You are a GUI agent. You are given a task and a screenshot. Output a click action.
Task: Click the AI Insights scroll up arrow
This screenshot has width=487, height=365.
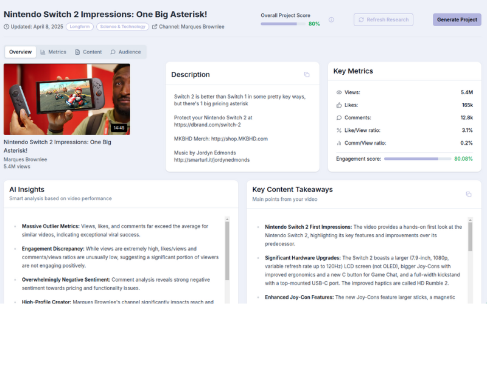[x=227, y=219]
